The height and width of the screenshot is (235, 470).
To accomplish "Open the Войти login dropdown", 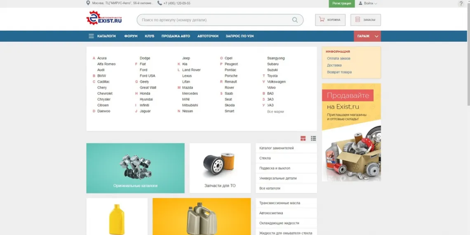I will 368,3.
